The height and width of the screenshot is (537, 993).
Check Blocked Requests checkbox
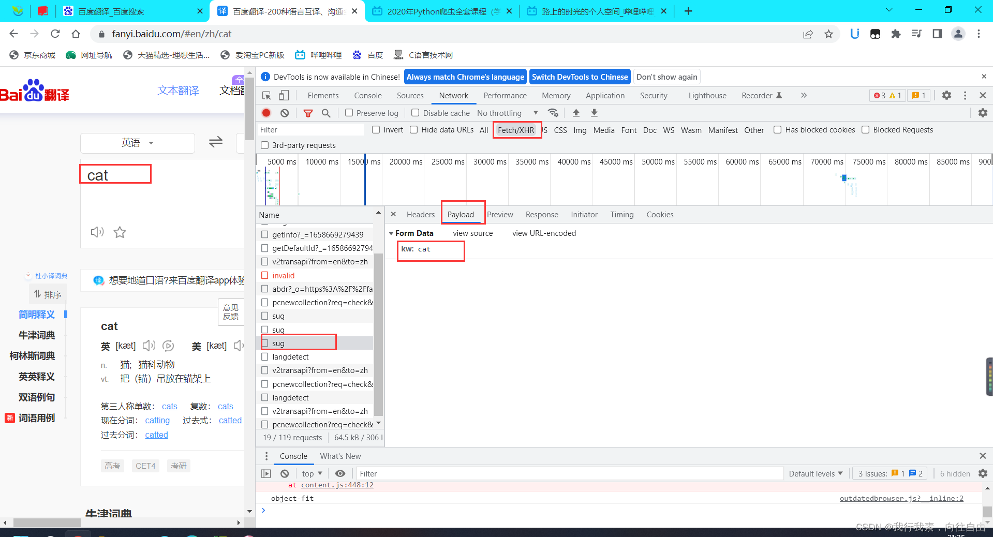pos(865,130)
